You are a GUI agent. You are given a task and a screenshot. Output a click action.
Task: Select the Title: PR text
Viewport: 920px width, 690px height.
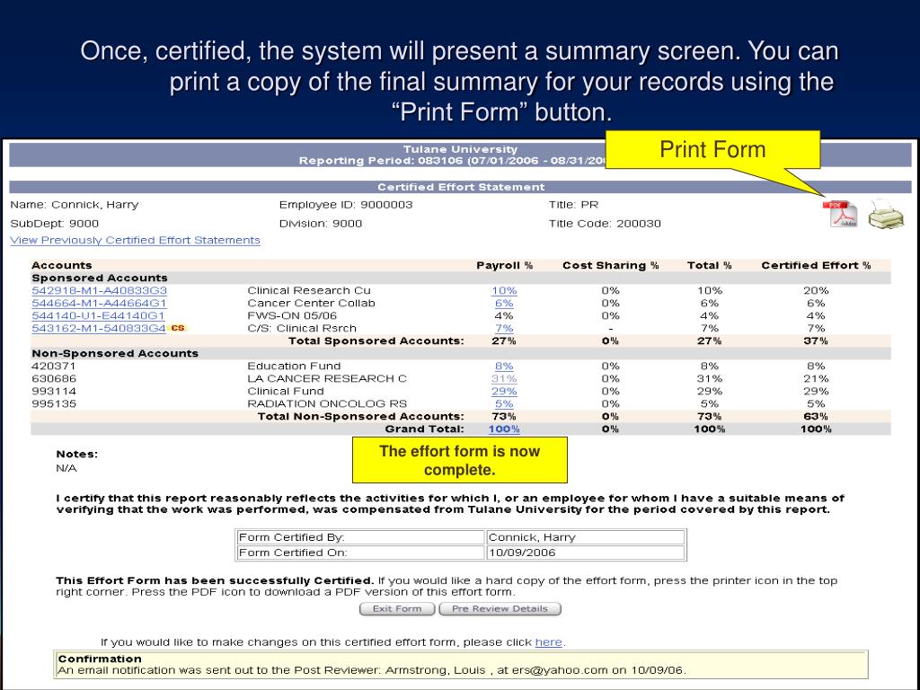[x=573, y=205]
